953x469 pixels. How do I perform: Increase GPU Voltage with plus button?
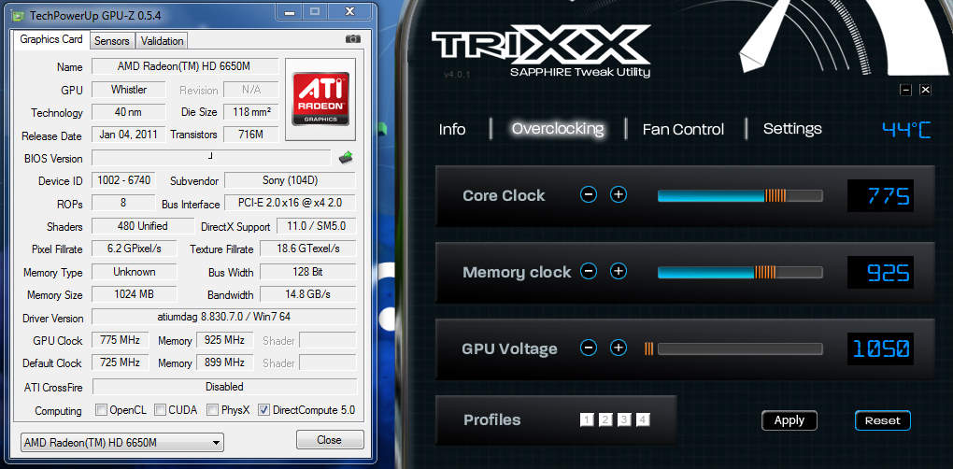(x=619, y=348)
